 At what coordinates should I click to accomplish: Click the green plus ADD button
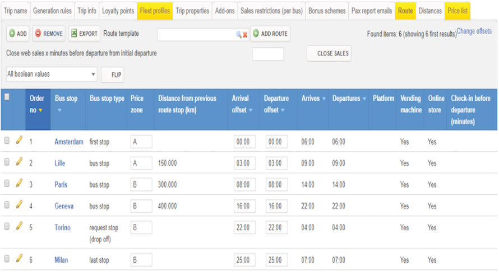point(18,34)
